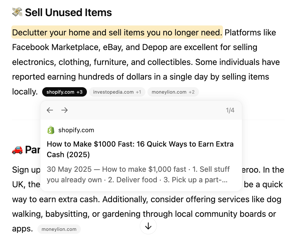Click the money emoji beside Sell Unused Items

coord(17,12)
